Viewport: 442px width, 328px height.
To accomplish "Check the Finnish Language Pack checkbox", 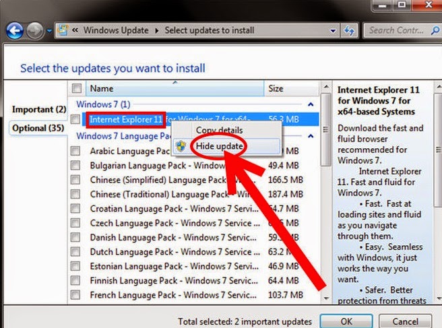I will [x=75, y=280].
